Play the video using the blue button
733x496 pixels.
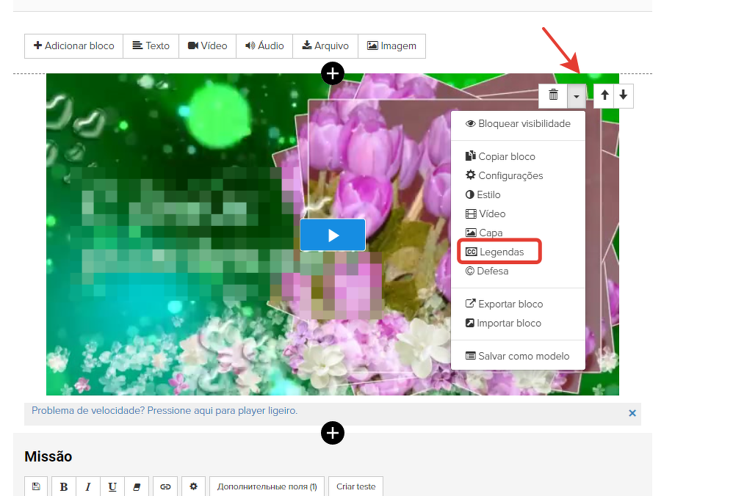[x=333, y=235]
